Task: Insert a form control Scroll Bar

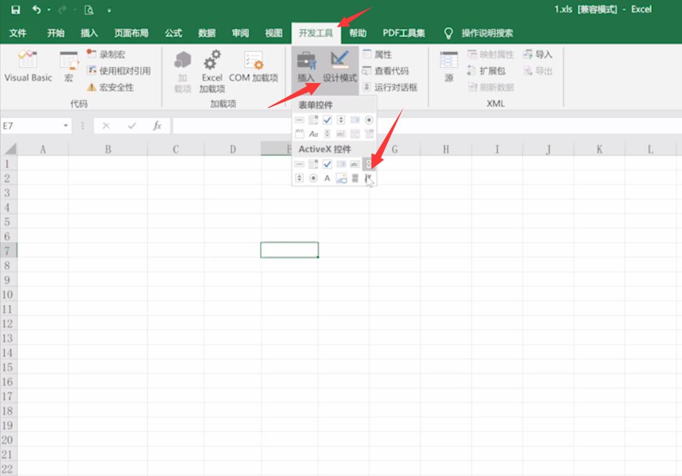Action: [327, 134]
